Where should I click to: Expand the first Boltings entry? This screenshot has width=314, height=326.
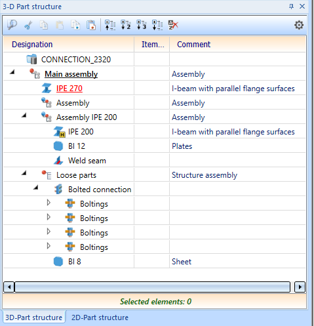(49, 203)
